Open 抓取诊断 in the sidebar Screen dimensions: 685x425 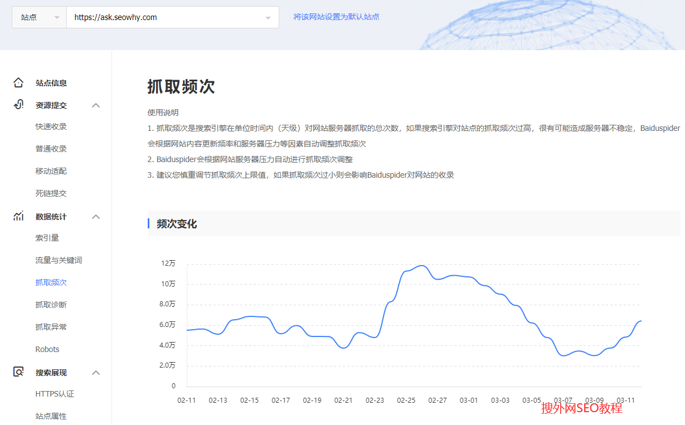click(51, 305)
